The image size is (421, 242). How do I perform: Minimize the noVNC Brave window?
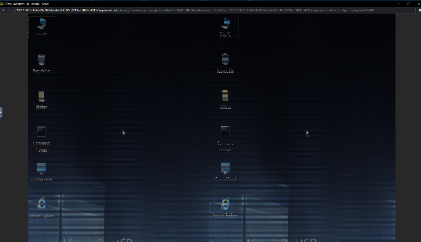[399, 4]
